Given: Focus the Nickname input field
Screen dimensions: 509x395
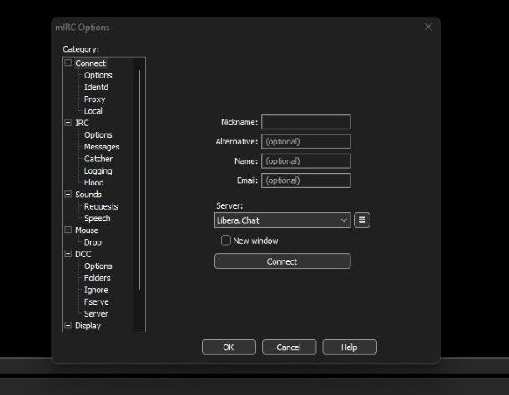Looking at the screenshot, I should coord(305,122).
